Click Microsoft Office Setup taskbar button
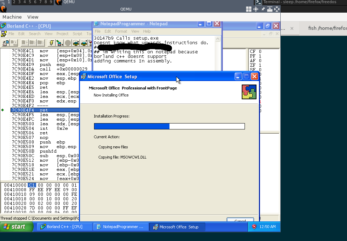Screen dimensions: 347x241 (177, 227)
